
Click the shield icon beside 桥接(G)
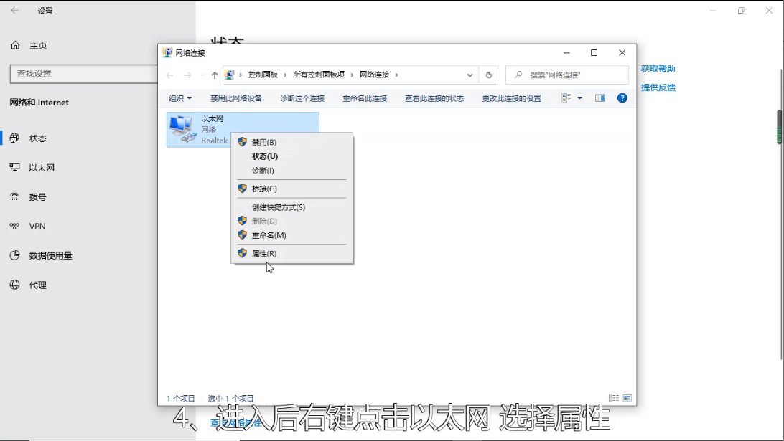coord(243,189)
